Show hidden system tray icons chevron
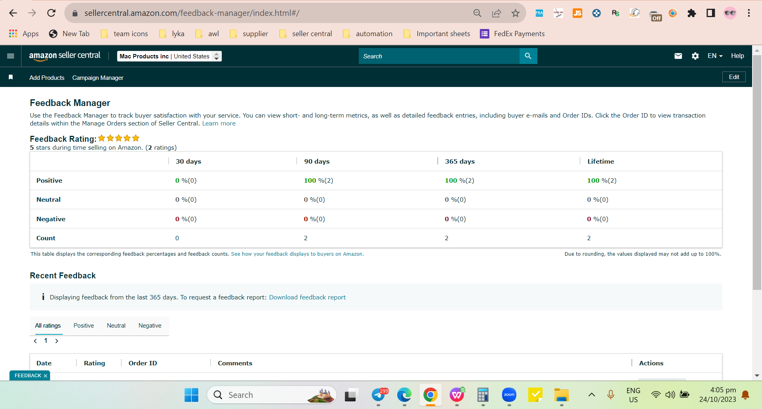 tap(592, 395)
